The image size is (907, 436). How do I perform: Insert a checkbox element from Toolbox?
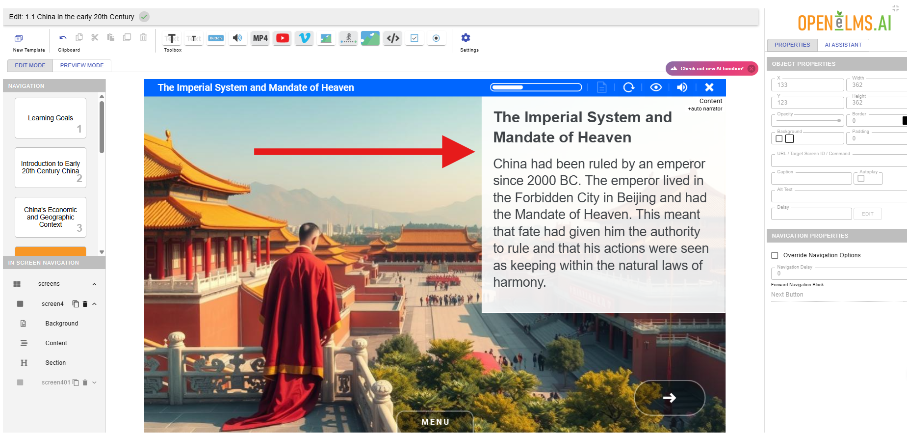point(415,38)
